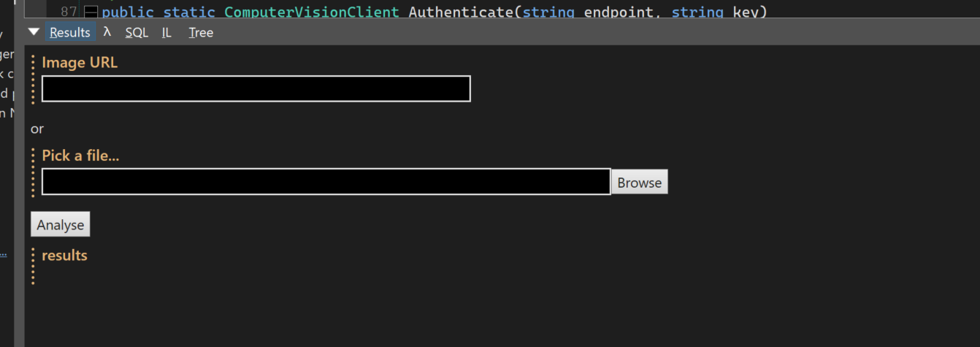Click the dotted handle beside Image URL

[x=33, y=79]
